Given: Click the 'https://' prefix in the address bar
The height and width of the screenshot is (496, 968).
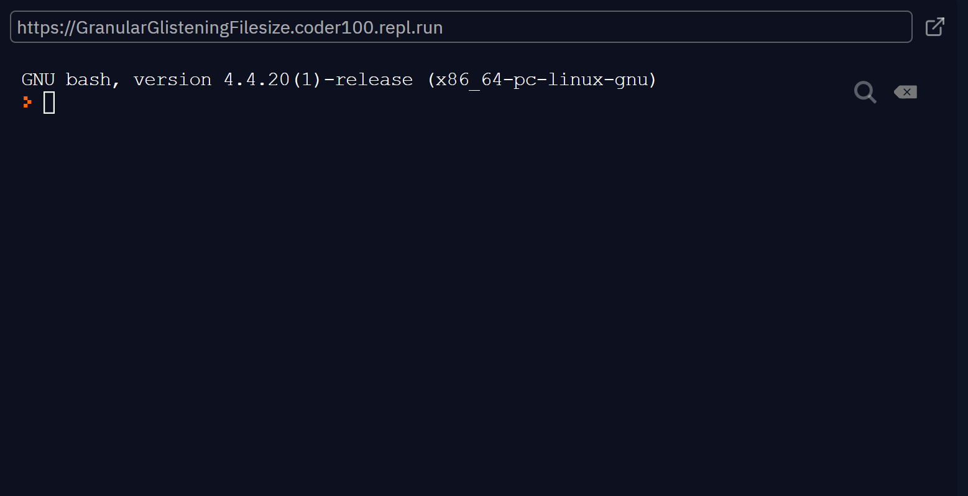Looking at the screenshot, I should (x=46, y=27).
